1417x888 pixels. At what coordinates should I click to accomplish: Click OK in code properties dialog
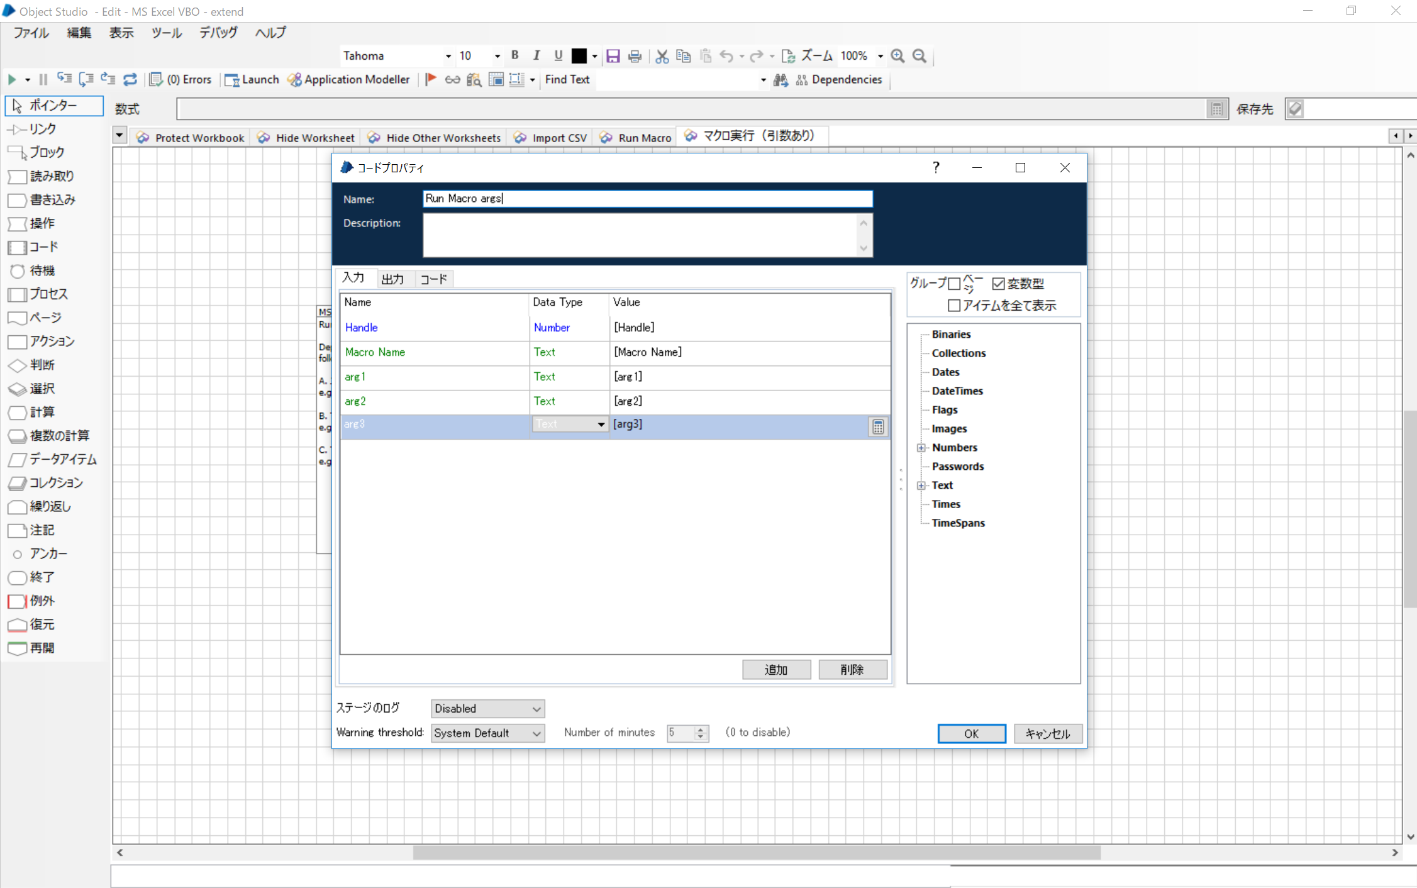point(971,733)
